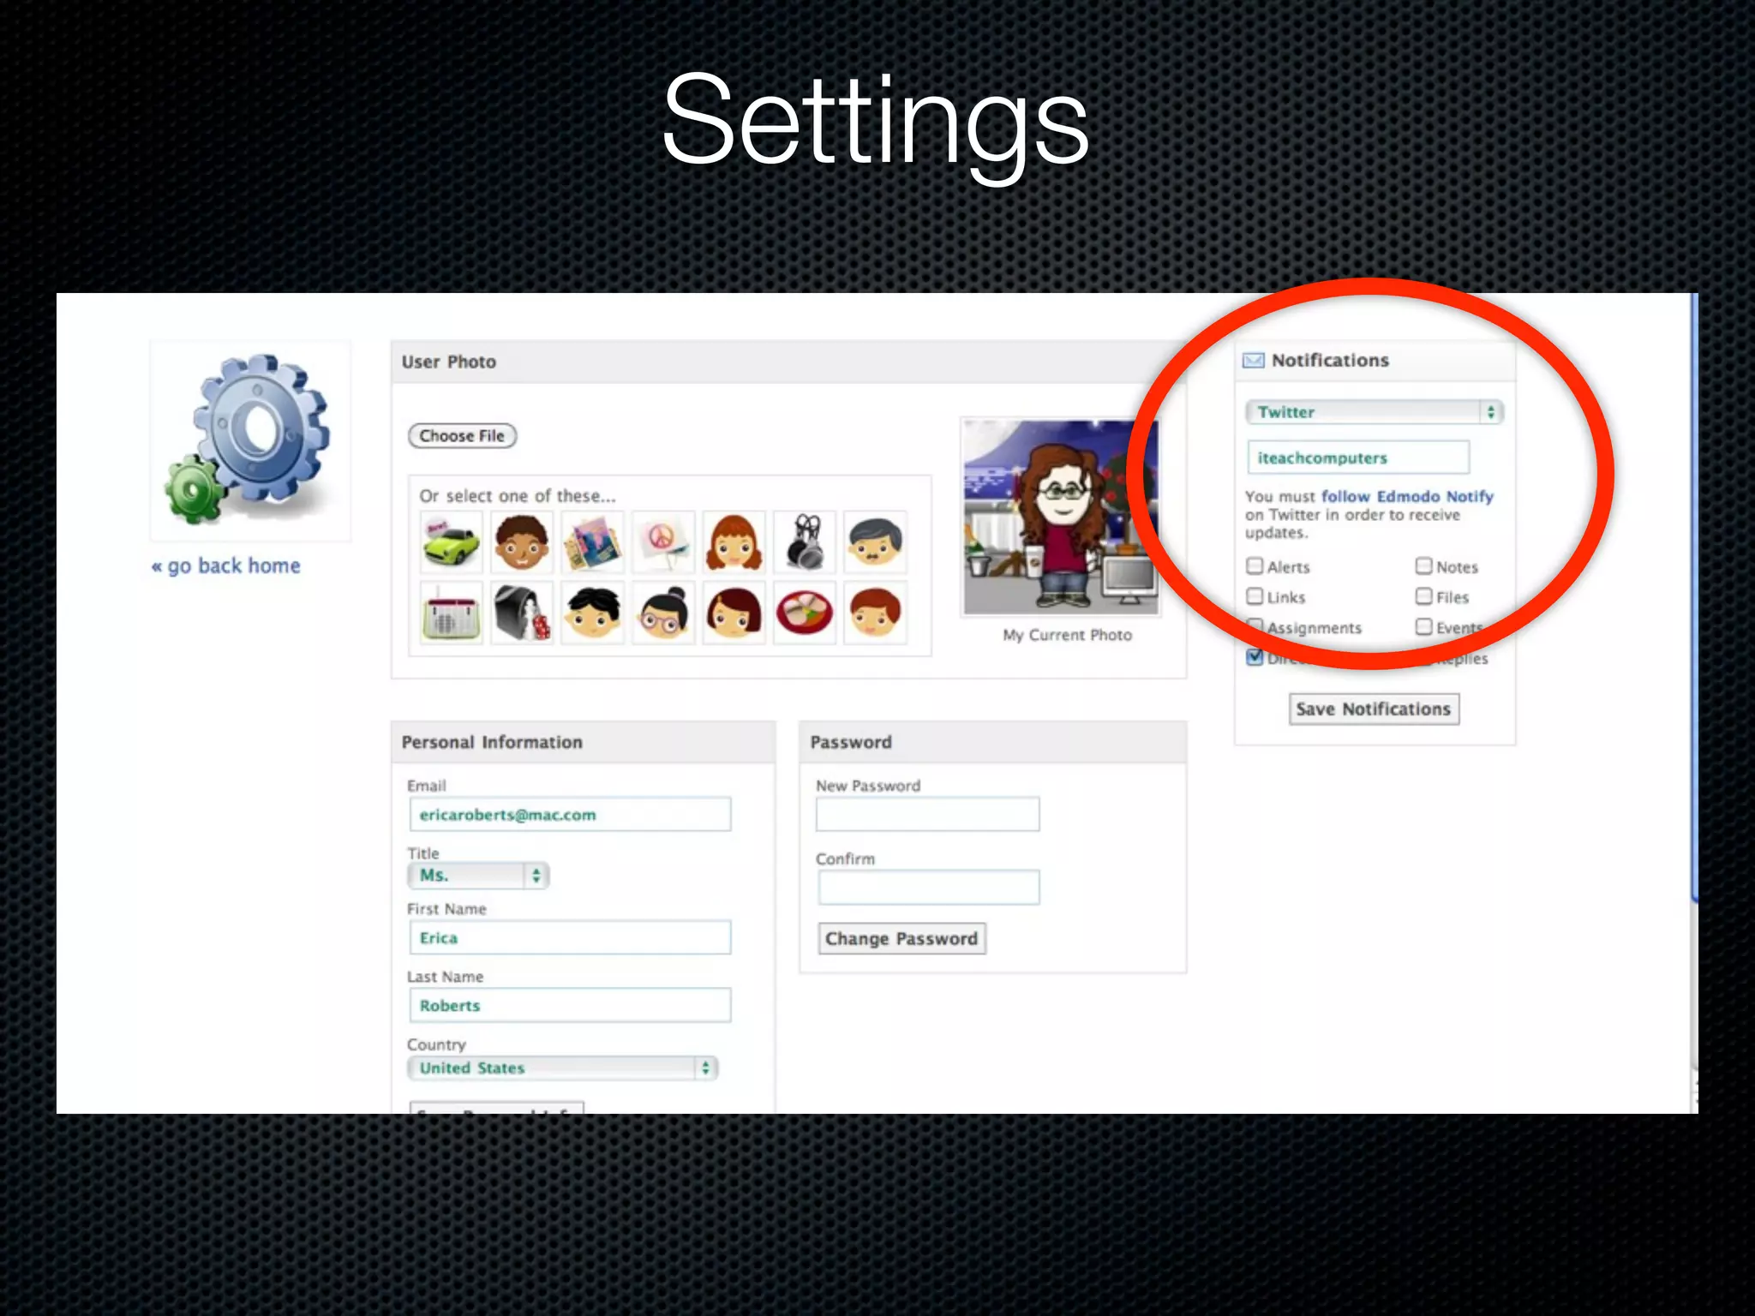Choose the headphones avatar

[804, 542]
